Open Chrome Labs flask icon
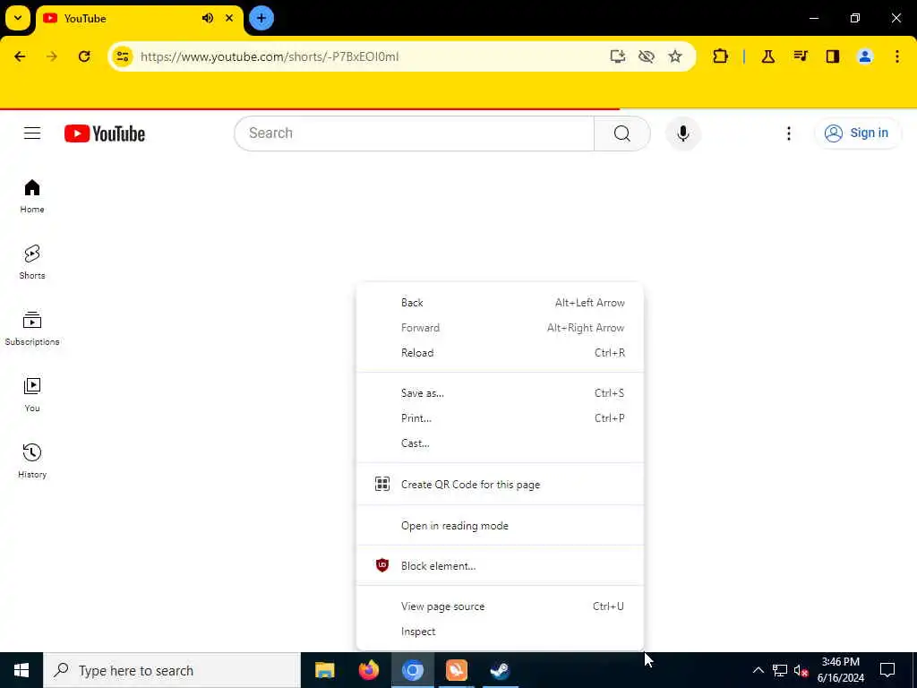This screenshot has width=917, height=688. (767, 56)
